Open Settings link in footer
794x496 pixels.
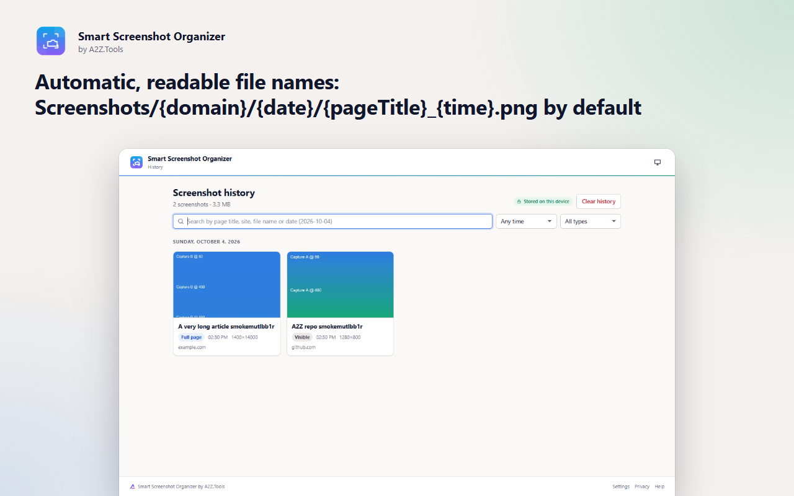pos(621,487)
